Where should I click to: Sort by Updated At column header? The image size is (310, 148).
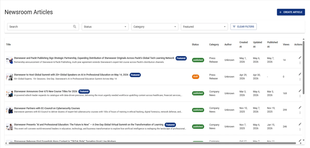257,45
